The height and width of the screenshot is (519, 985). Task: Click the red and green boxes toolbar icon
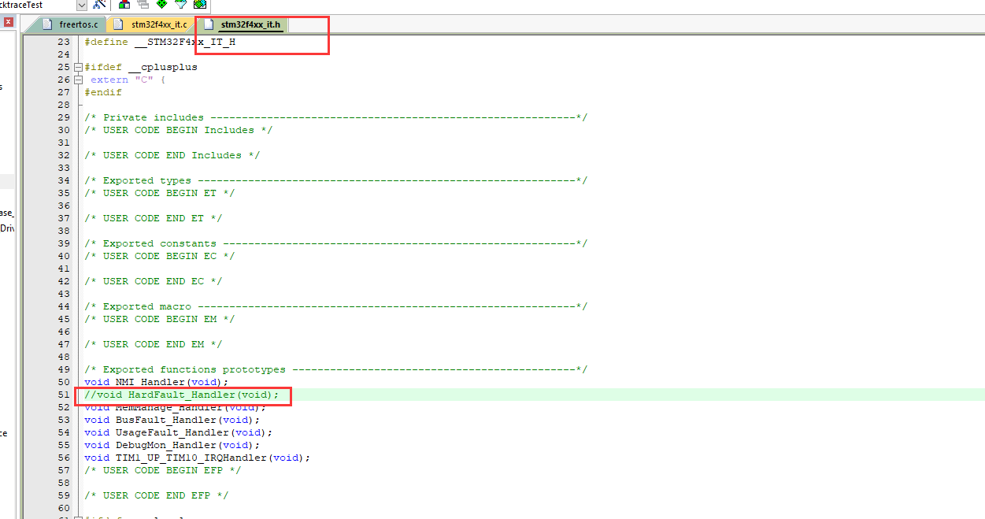[124, 5]
